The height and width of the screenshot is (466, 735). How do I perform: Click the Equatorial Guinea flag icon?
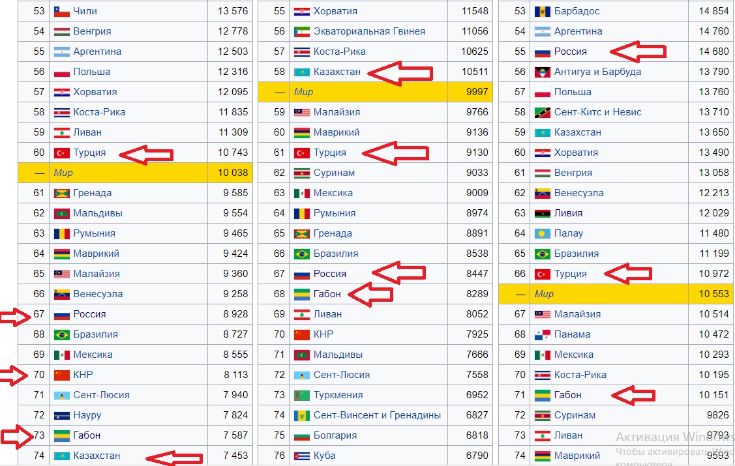pyautogui.click(x=302, y=31)
